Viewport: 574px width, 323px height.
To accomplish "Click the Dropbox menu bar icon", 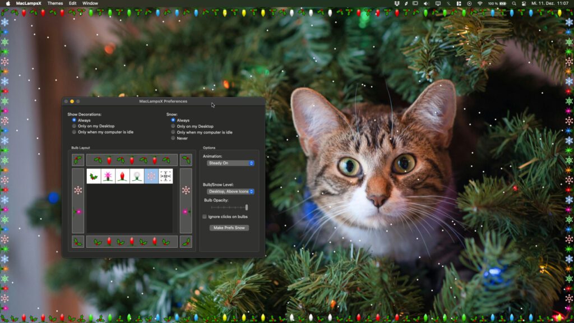I will point(397,4).
